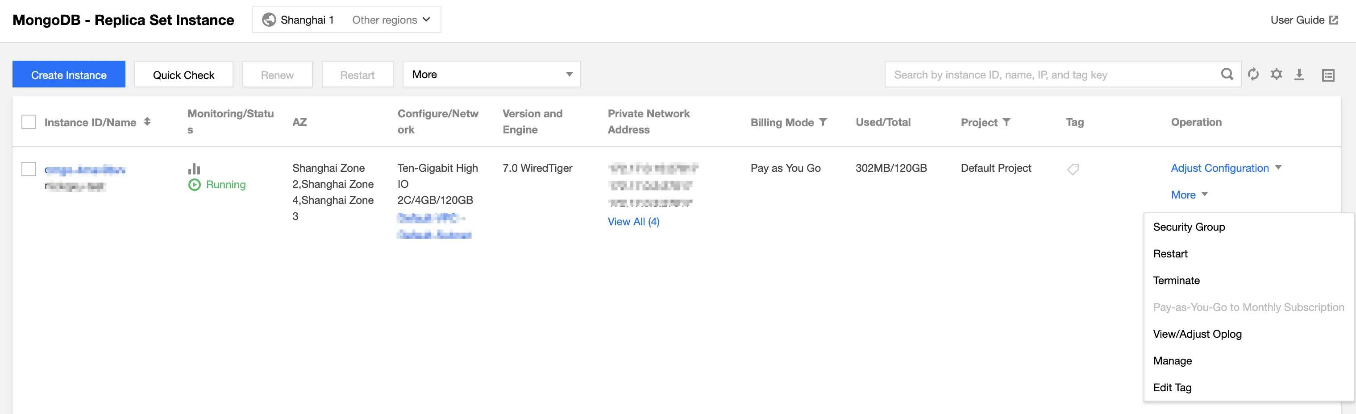Screen dimensions: 1356x414
Task: Sort by Instance ID/Name
Action: (x=147, y=122)
